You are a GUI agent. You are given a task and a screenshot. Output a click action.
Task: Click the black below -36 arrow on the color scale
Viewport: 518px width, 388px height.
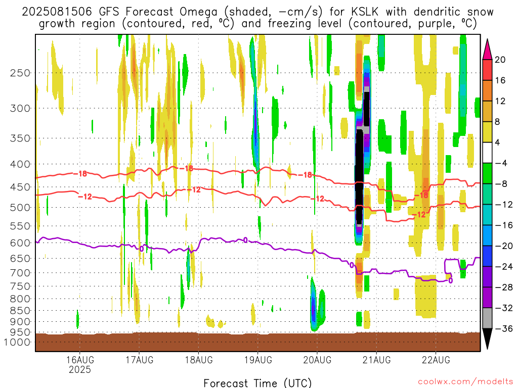pyautogui.click(x=487, y=339)
